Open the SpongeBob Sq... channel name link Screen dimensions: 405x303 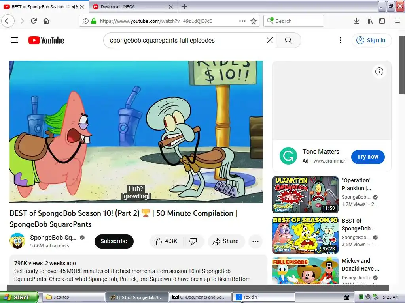[x=53, y=238]
